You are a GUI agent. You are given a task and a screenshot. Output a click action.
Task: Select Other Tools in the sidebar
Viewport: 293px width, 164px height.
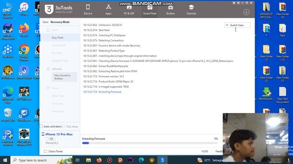[x=58, y=96]
